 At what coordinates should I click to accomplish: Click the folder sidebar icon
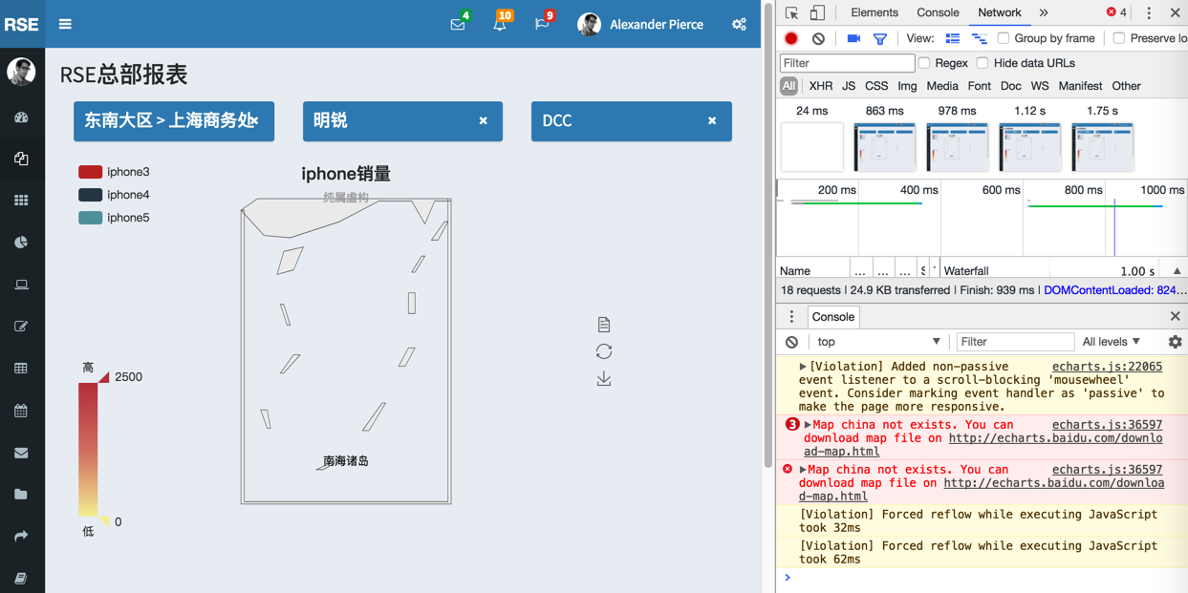(21, 495)
